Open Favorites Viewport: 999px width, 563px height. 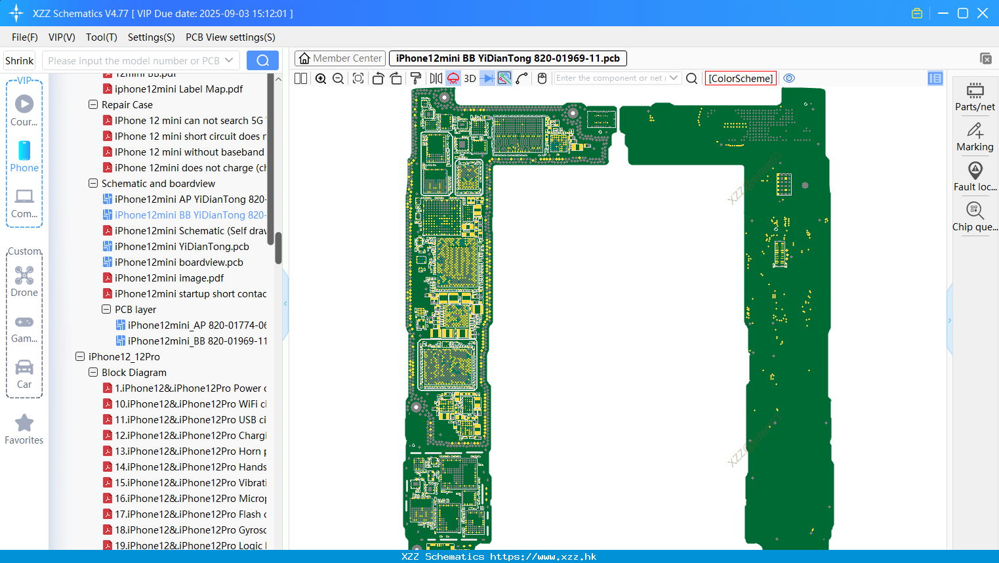(24, 430)
